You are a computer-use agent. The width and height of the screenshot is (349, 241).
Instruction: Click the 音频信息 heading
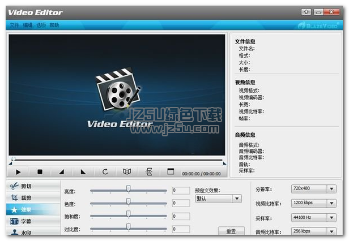coord(245,135)
